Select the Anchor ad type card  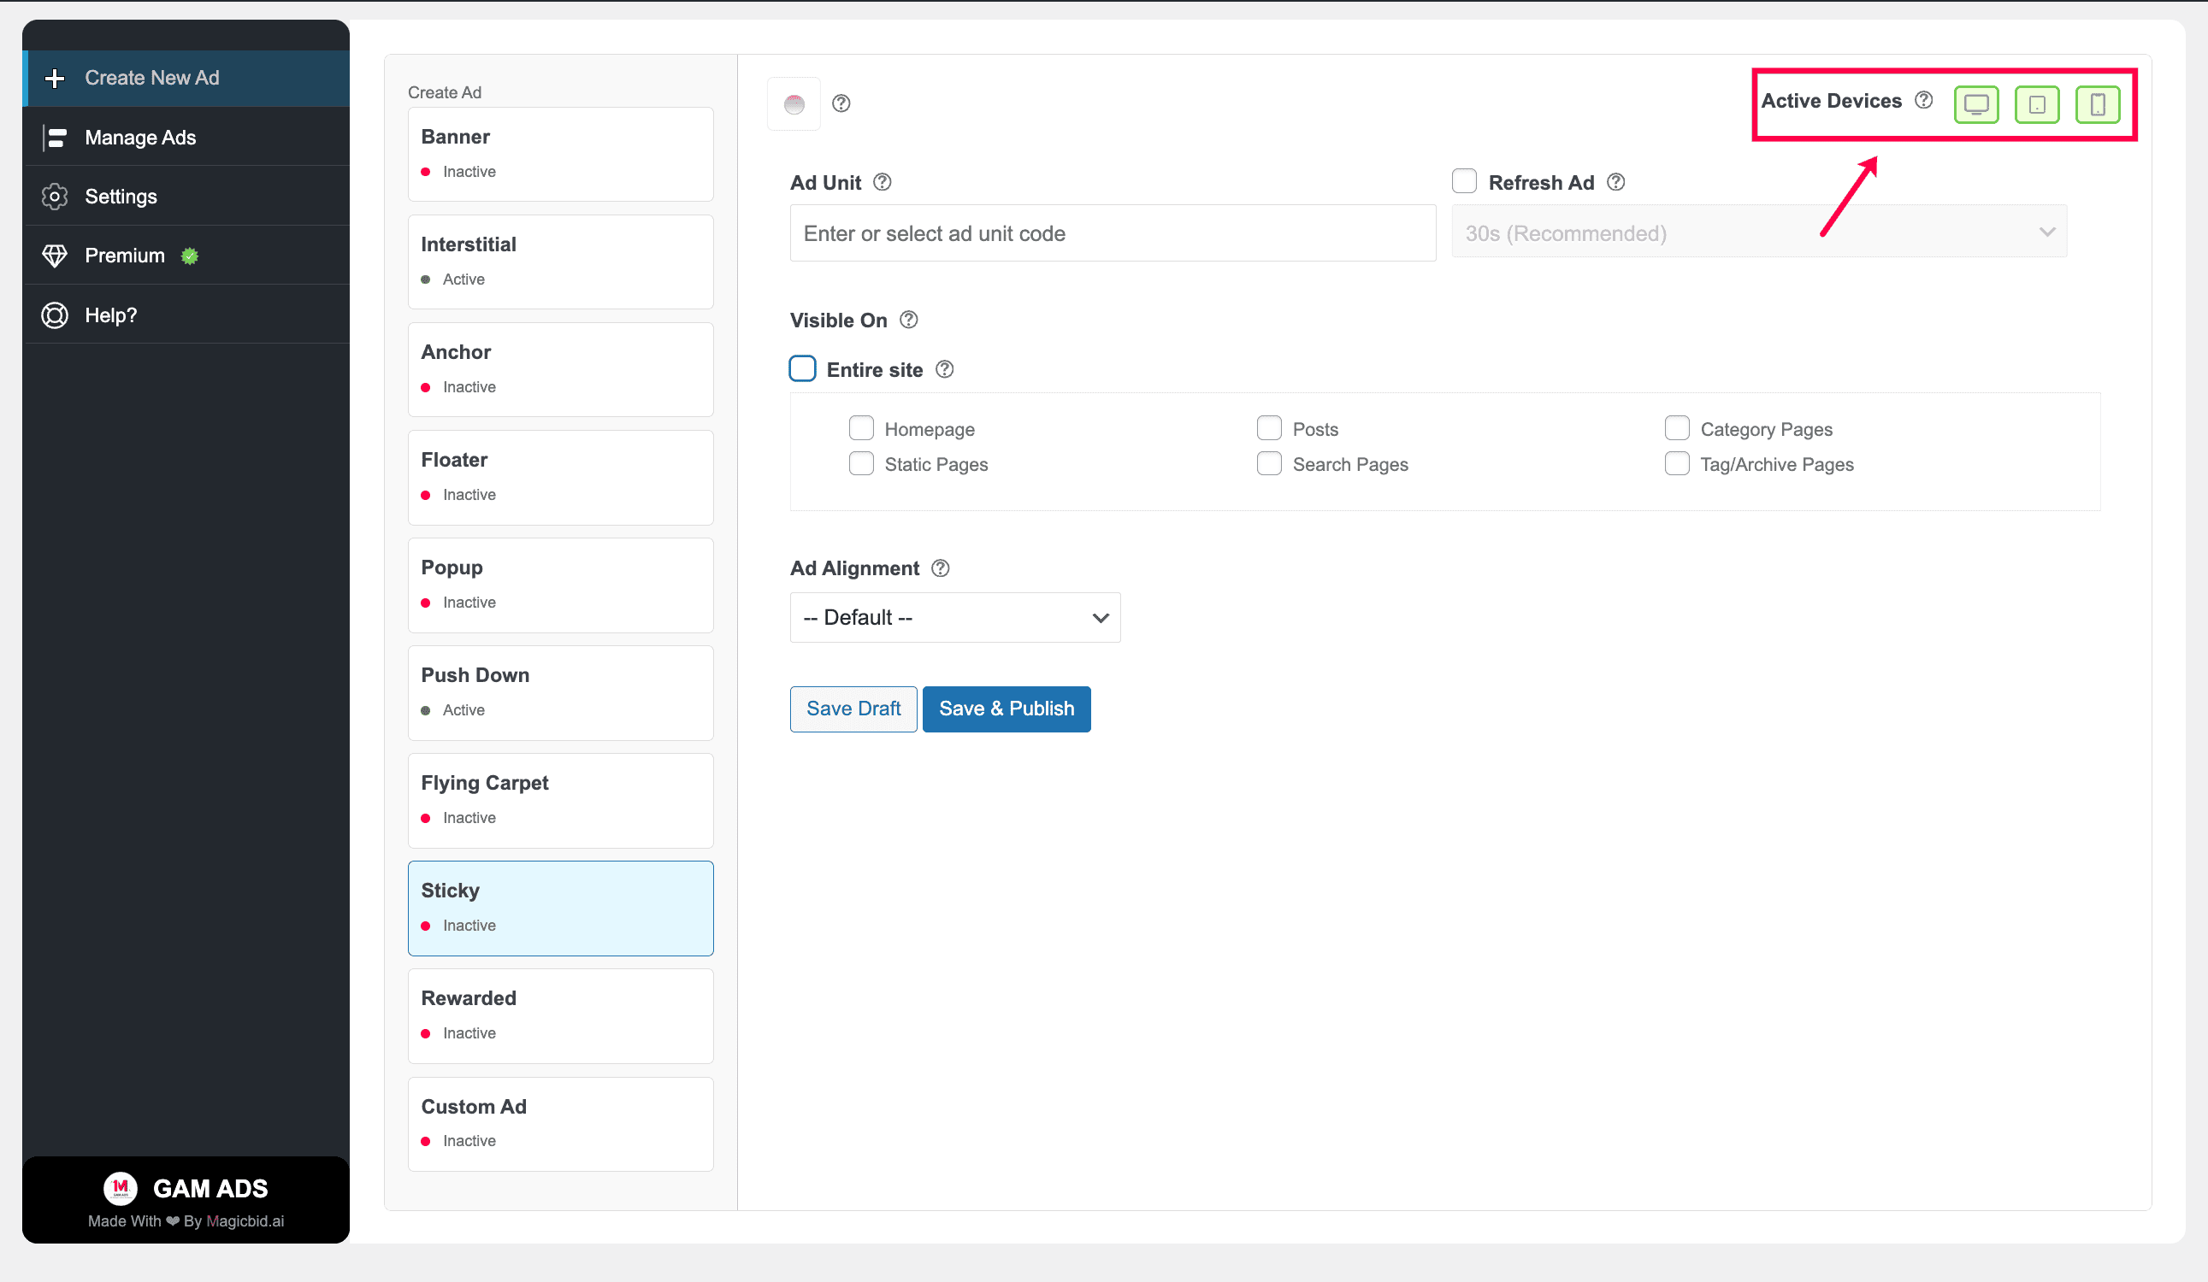[x=561, y=369]
